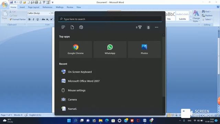Expand the Styles gallery More arrow
The height and width of the screenshot is (124, 220).
click(191, 19)
